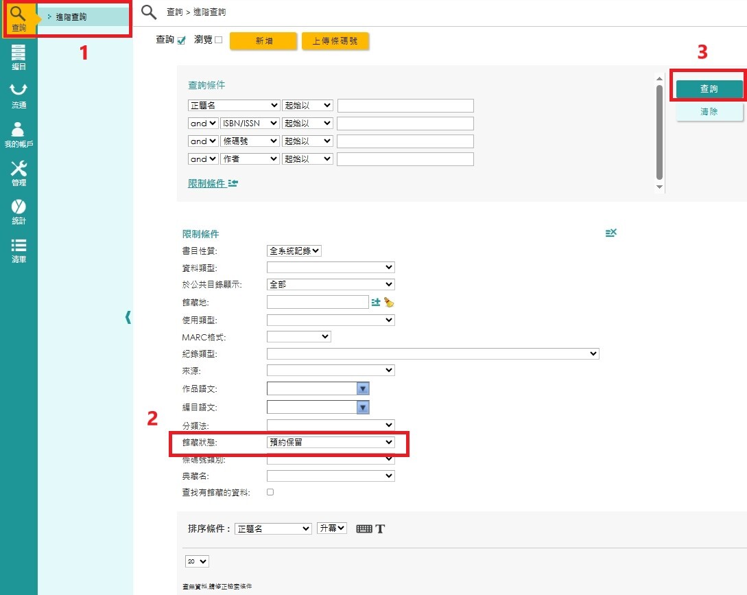The height and width of the screenshot is (595, 747).
Task: Check the 查找有館藏的資料 checkbox
Action: [x=270, y=492]
